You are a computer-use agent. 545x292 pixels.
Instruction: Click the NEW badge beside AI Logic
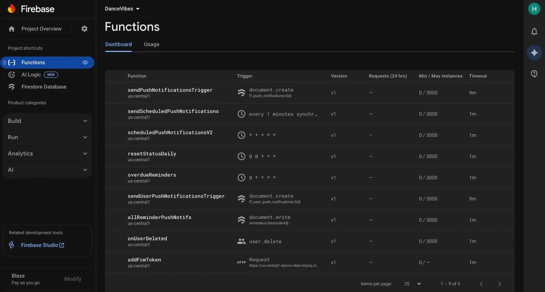[51, 75]
